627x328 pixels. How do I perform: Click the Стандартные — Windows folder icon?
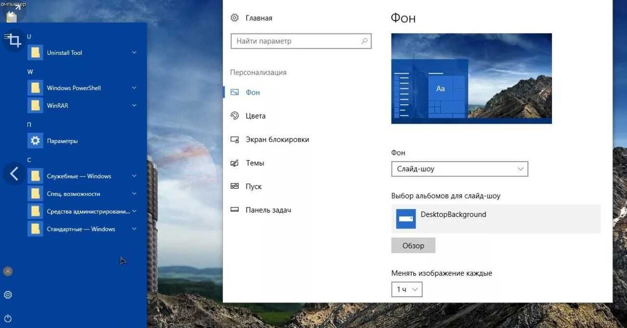(x=35, y=229)
